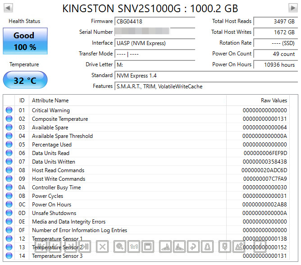Click the status orb for Power On Hours

click(x=9, y=204)
